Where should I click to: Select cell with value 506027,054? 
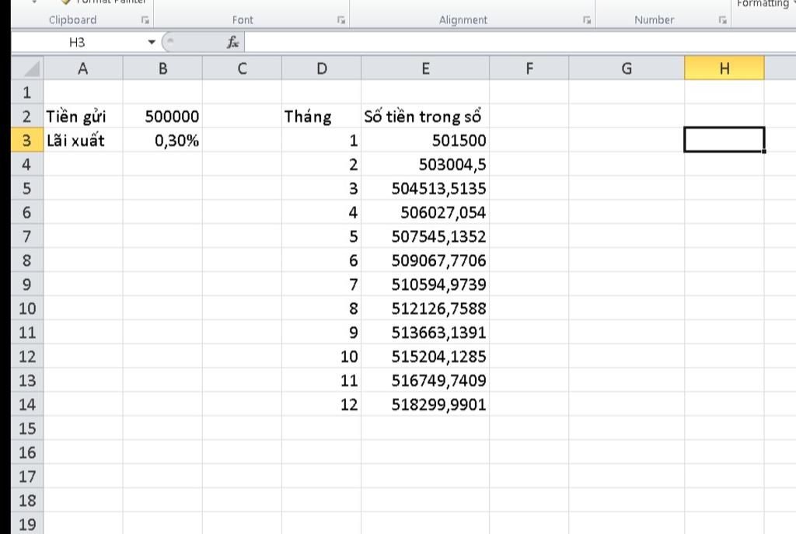tap(425, 212)
